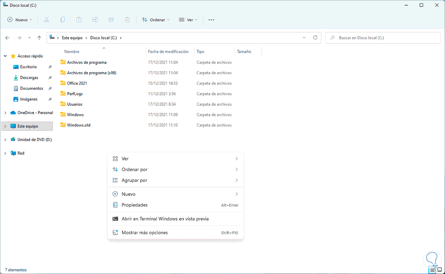Open Escritorio in quick access

[29, 67]
